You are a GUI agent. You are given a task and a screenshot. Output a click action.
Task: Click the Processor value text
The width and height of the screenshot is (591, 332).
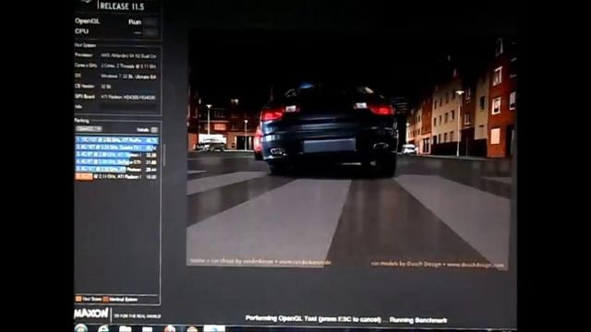click(x=128, y=55)
